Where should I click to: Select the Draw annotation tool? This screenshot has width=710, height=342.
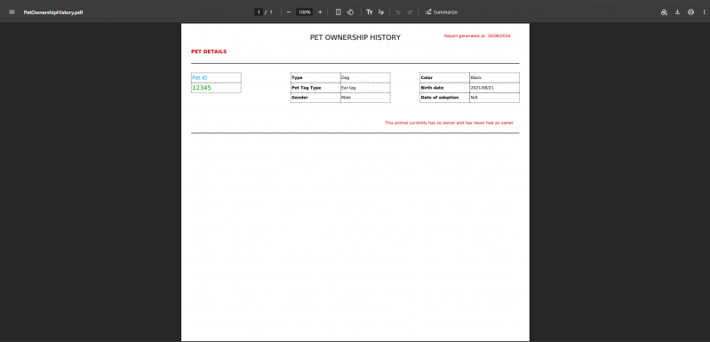[381, 12]
